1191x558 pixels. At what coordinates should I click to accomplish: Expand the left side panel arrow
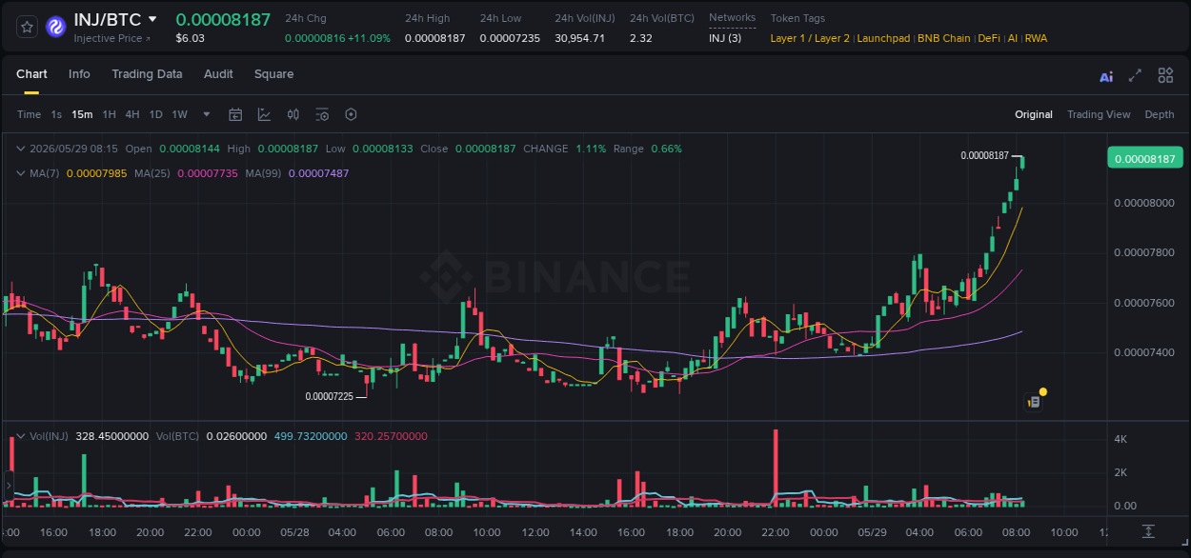pyautogui.click(x=8, y=486)
